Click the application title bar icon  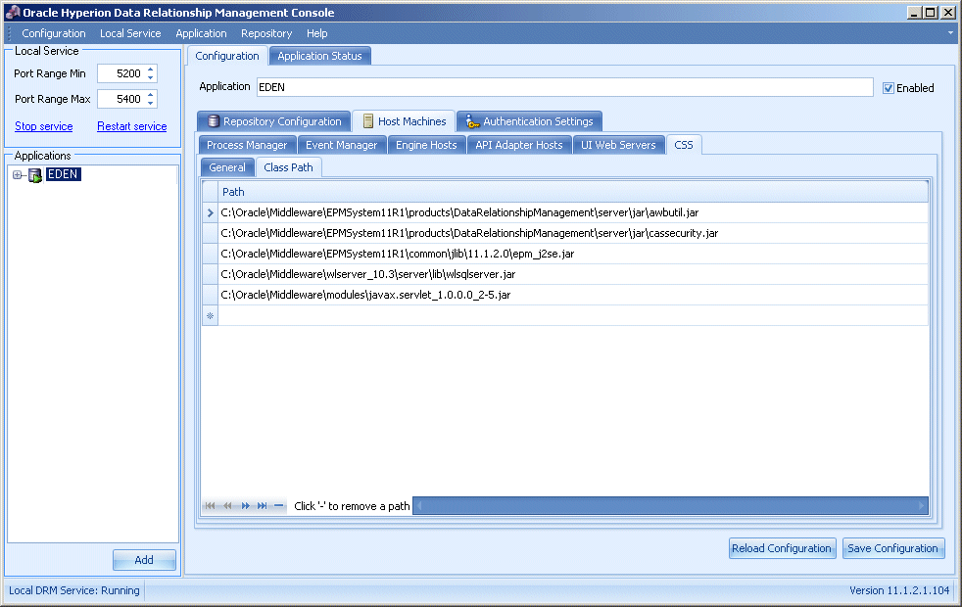[x=13, y=13]
